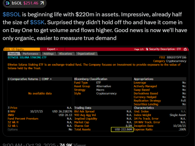Click the Expense Ratio .200% value
The image size is (195, 146).
[182, 129]
